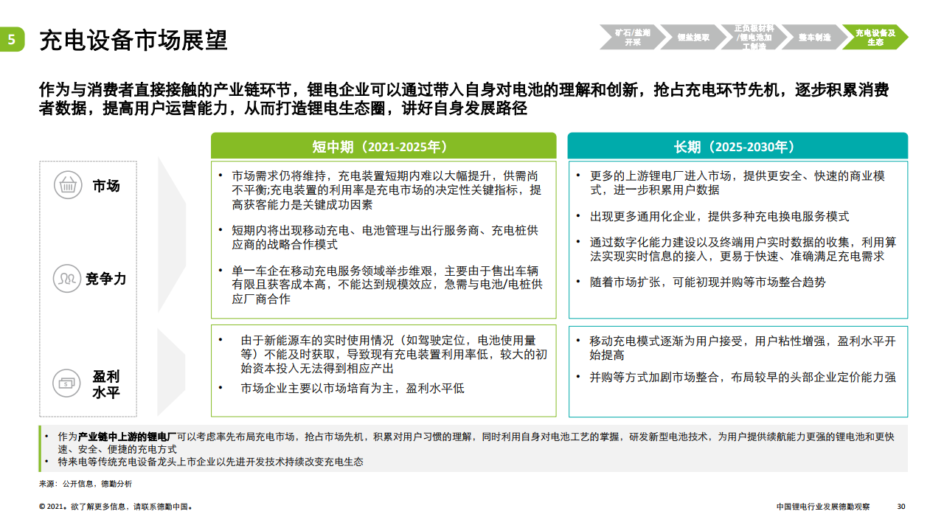
Task: Select the 整车制造 chevron step
Action: (814, 37)
